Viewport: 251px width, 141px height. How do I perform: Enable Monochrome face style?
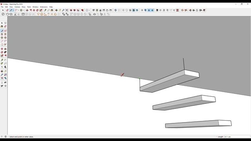click(137, 10)
